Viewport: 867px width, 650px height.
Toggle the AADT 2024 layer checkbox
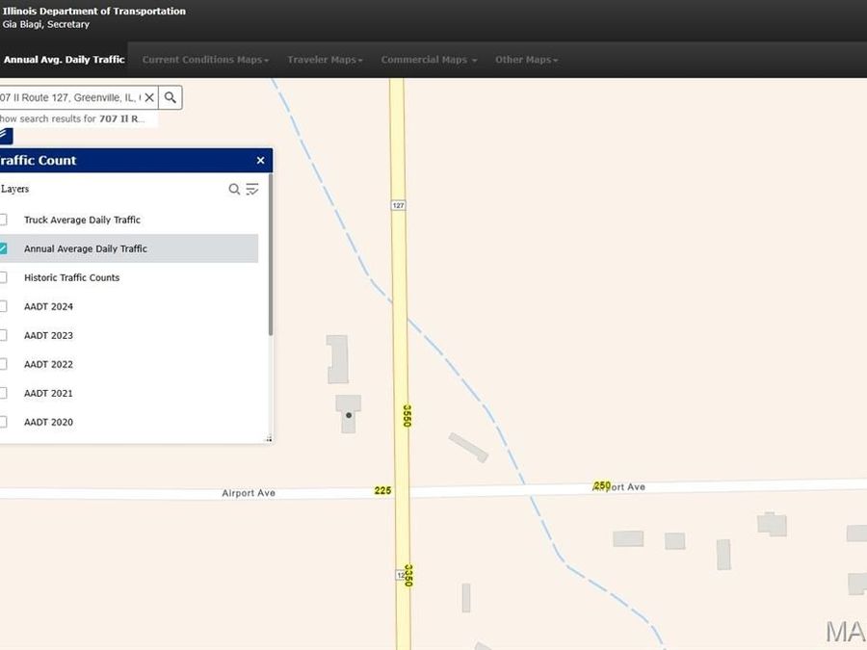click(x=4, y=306)
